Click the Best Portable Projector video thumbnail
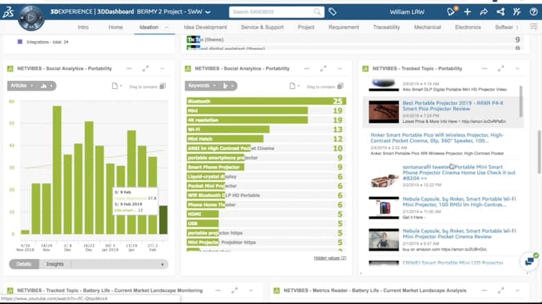Viewport: 542px width, 304px height. 384,112
